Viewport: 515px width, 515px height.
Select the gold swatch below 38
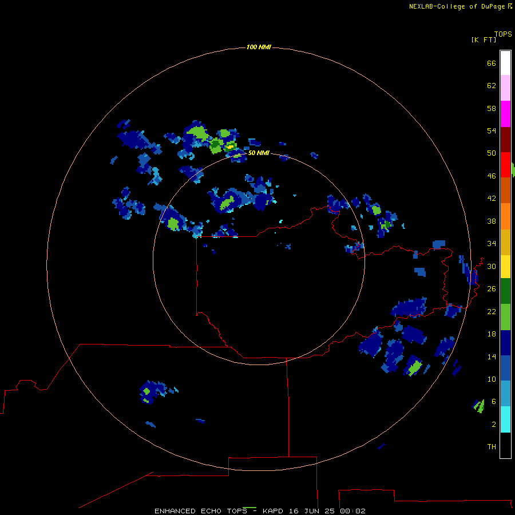click(505, 242)
